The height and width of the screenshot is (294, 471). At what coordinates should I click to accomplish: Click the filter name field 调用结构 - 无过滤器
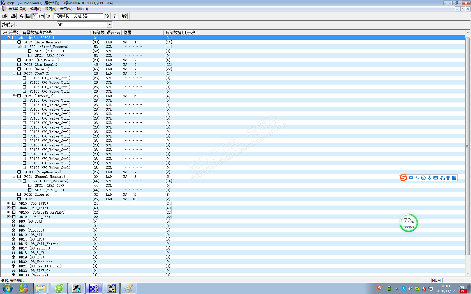point(79,16)
